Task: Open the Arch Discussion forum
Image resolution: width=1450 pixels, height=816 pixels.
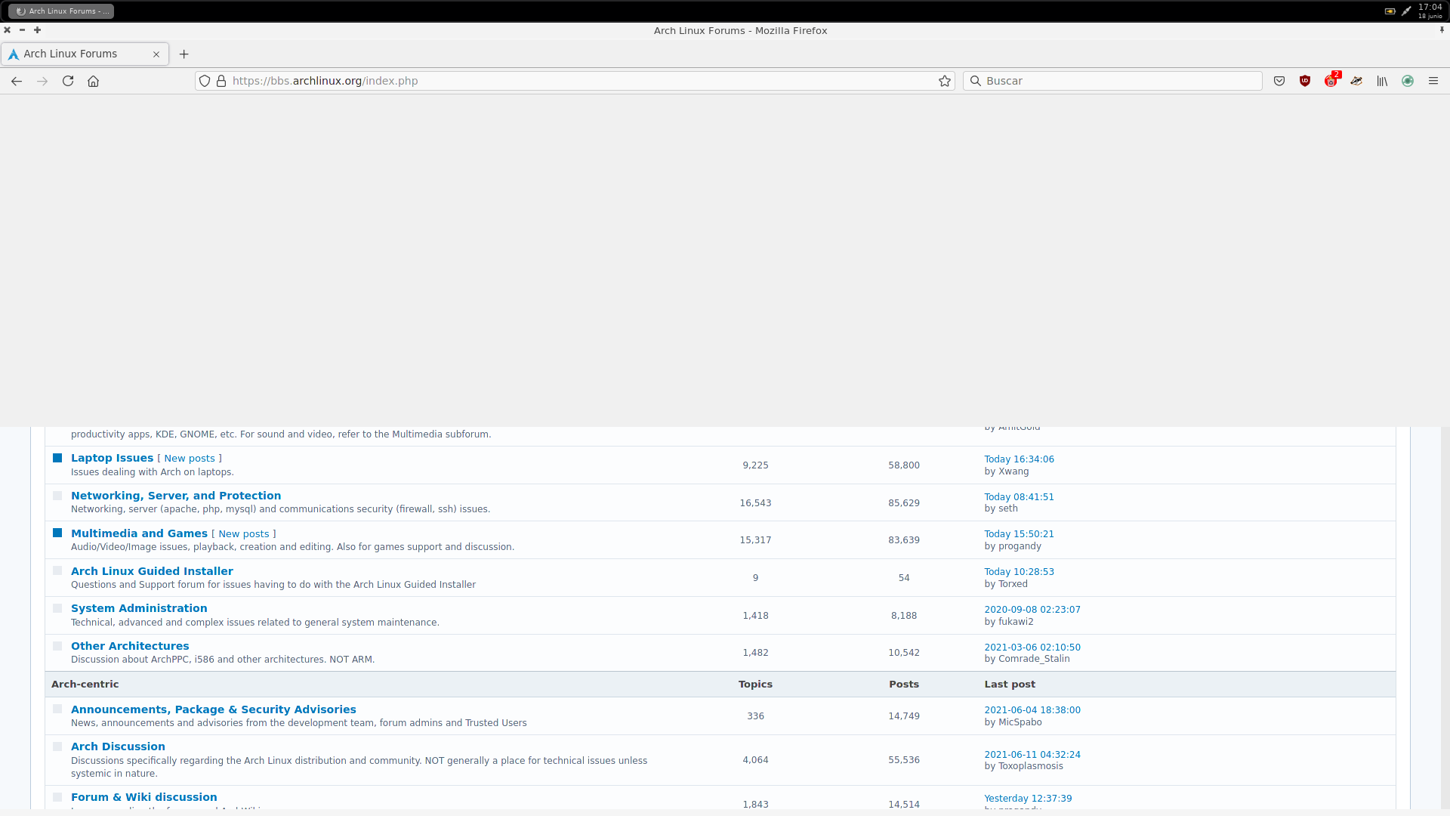Action: 118,746
